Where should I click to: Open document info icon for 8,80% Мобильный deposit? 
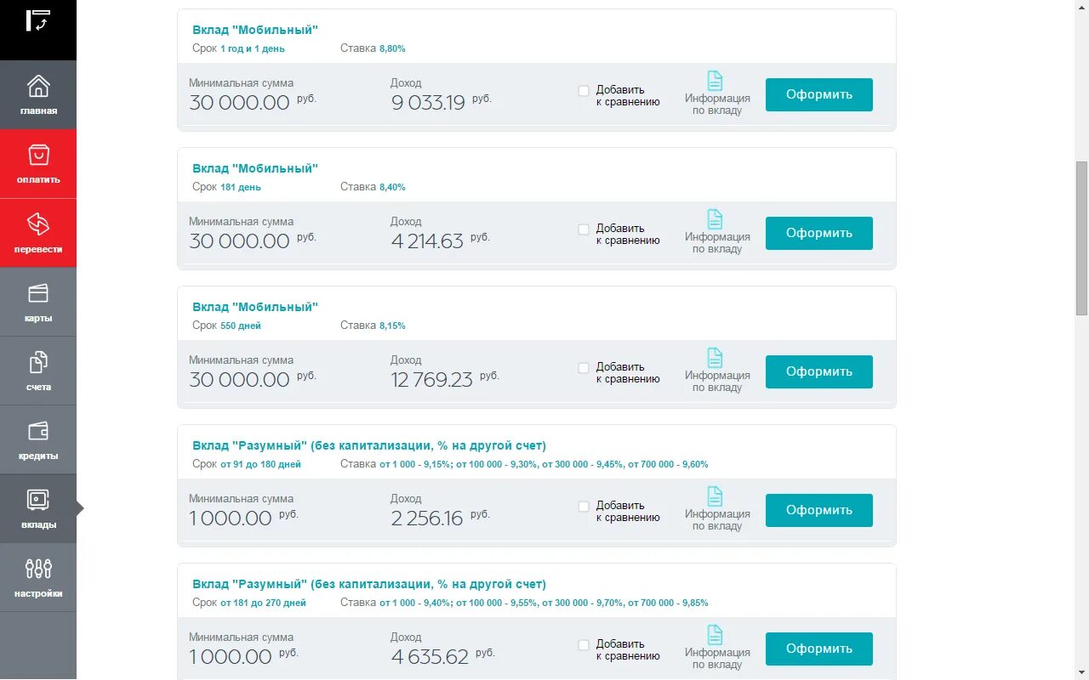point(716,81)
